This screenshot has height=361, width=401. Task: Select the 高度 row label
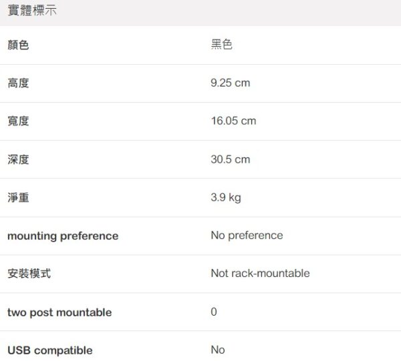click(x=18, y=83)
